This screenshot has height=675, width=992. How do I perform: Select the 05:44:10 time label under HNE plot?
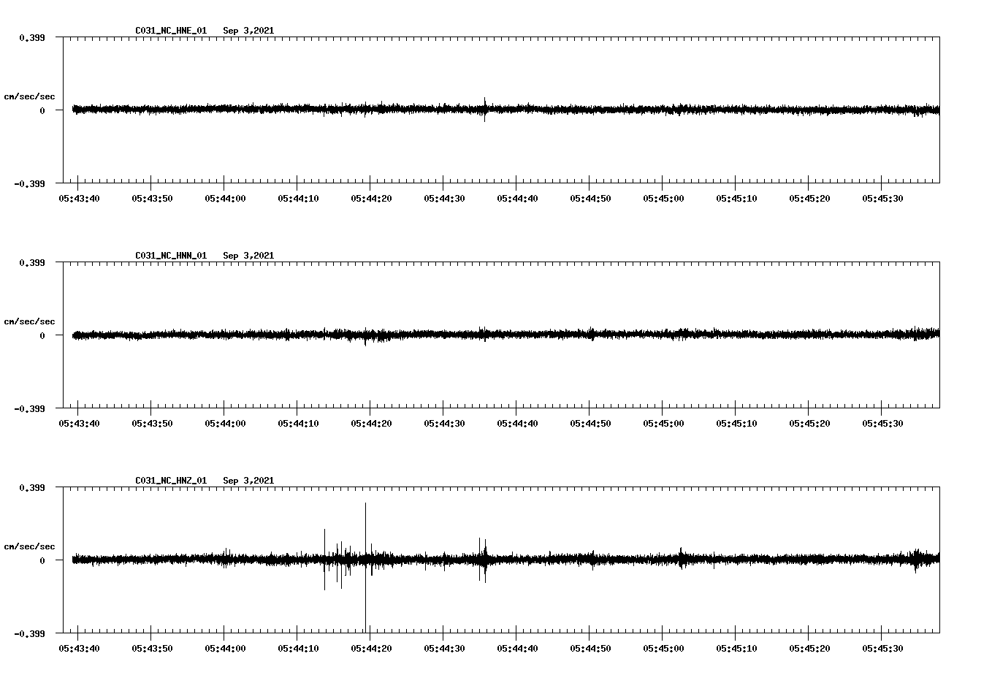298,199
